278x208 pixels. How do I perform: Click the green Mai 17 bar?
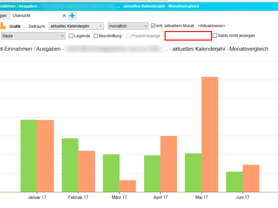click(x=193, y=173)
